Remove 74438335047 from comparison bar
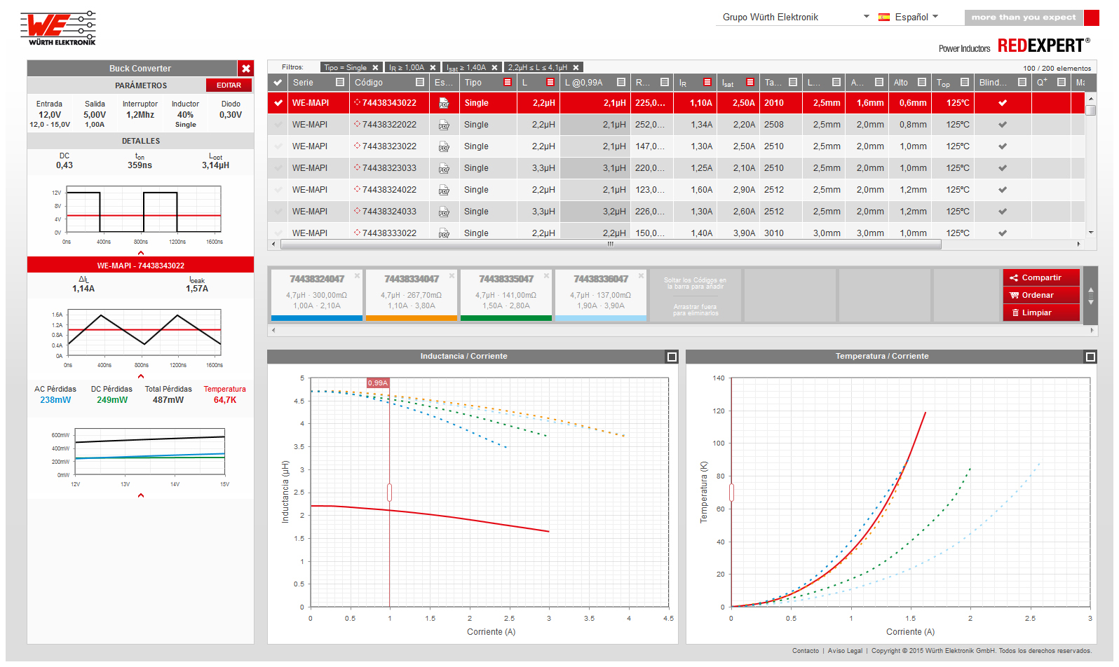Screen dimensions: 1119x667 [546, 276]
